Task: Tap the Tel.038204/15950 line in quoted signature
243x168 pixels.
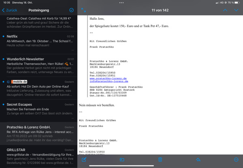Action: [x=102, y=73]
